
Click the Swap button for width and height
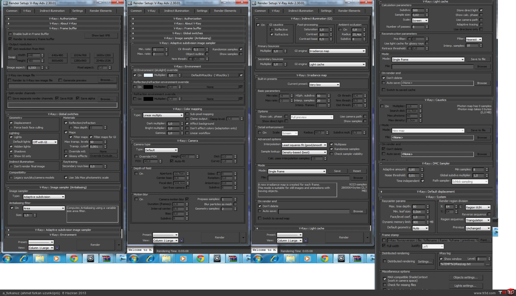click(x=11, y=57)
